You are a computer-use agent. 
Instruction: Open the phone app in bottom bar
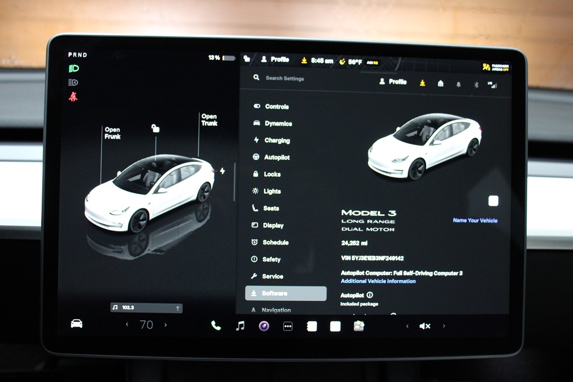(216, 326)
